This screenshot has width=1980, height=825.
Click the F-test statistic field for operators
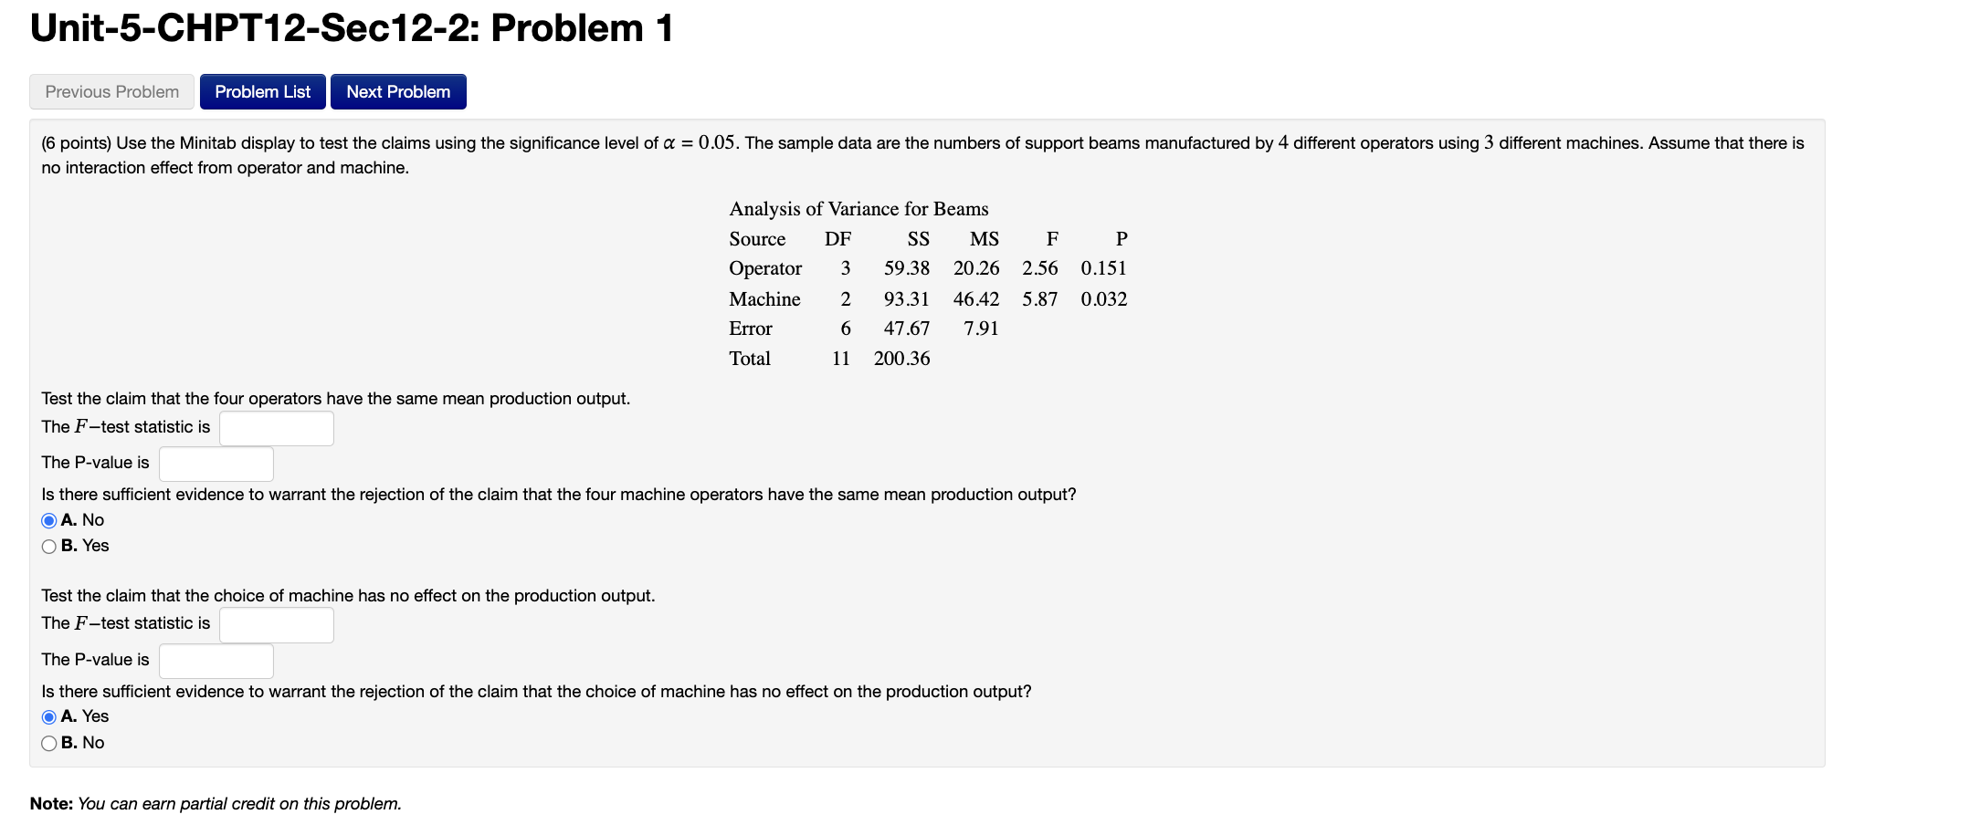pyautogui.click(x=276, y=427)
